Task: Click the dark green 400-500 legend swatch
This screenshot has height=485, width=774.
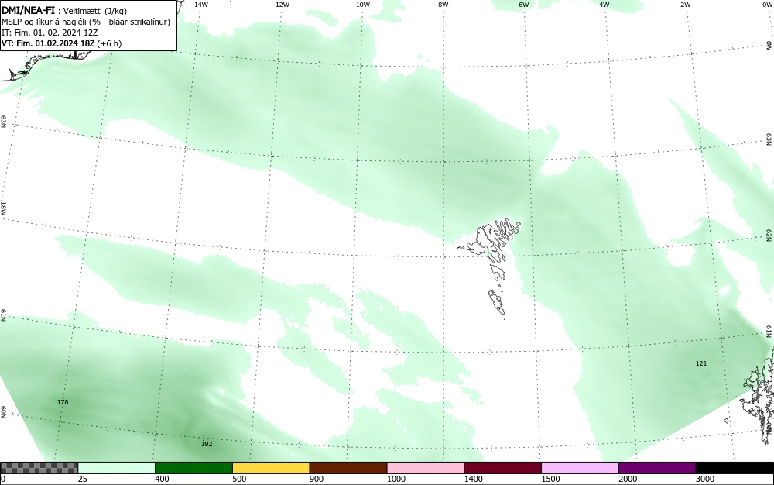Action: coord(193,468)
